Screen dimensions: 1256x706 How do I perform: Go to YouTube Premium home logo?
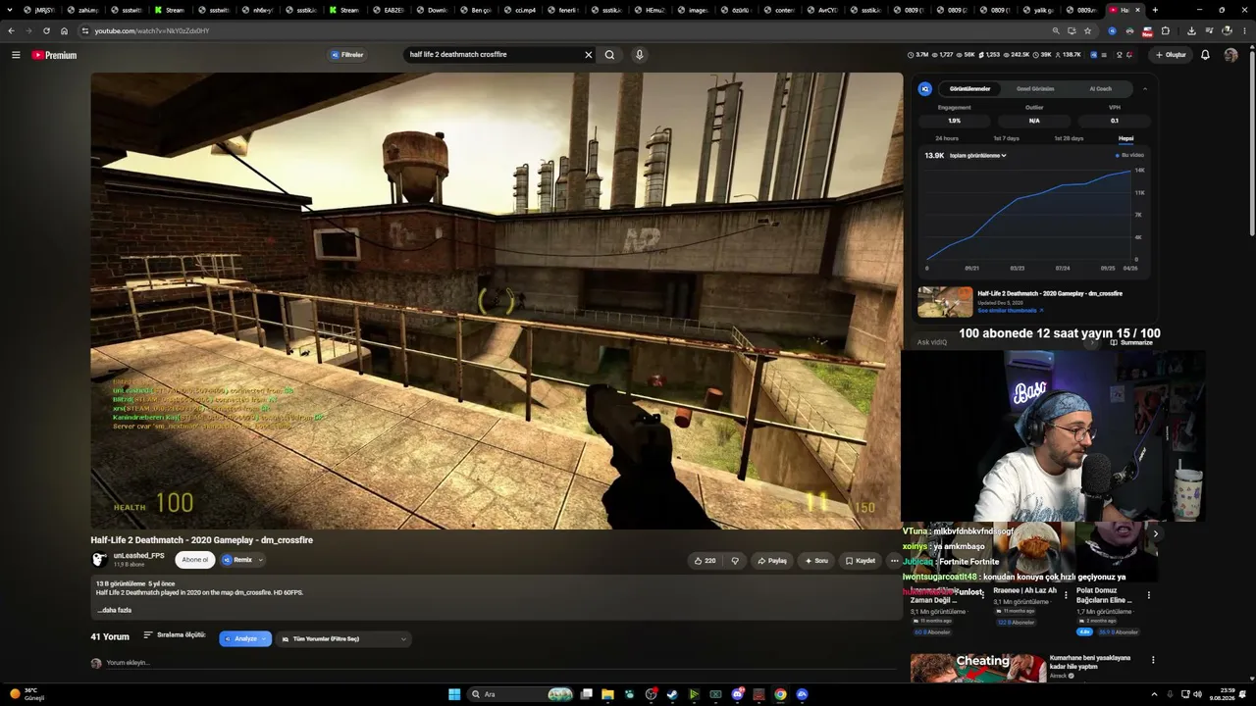tap(54, 55)
